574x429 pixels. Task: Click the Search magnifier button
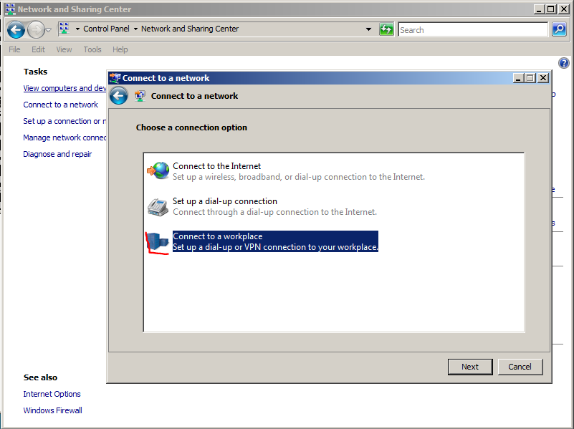click(x=559, y=29)
